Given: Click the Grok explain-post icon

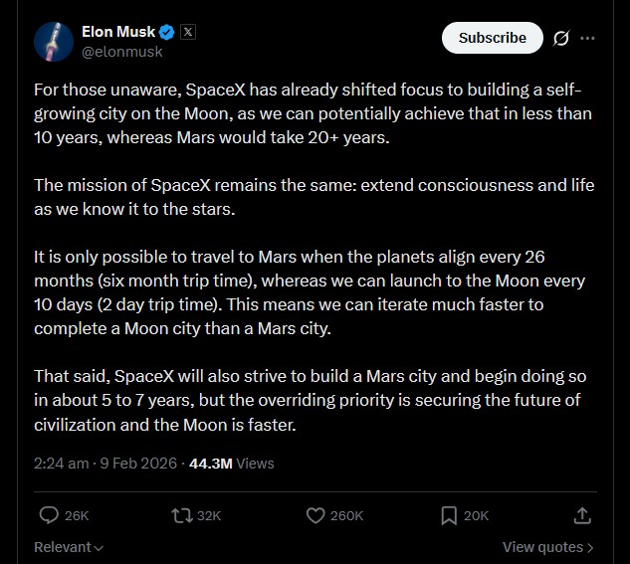Looking at the screenshot, I should [560, 38].
